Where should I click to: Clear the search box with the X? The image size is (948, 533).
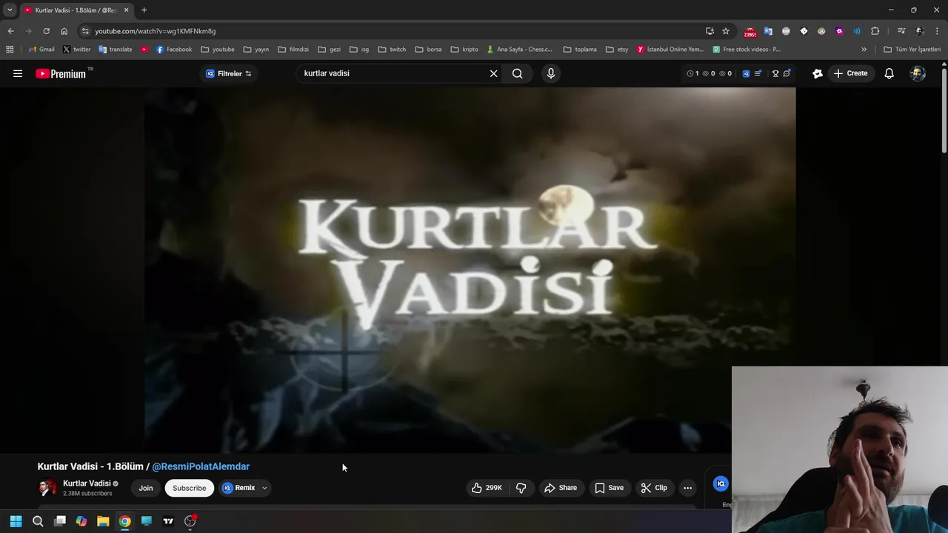tap(493, 73)
